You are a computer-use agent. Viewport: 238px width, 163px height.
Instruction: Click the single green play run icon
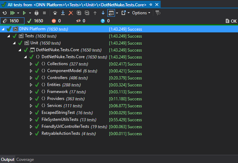(24, 13)
